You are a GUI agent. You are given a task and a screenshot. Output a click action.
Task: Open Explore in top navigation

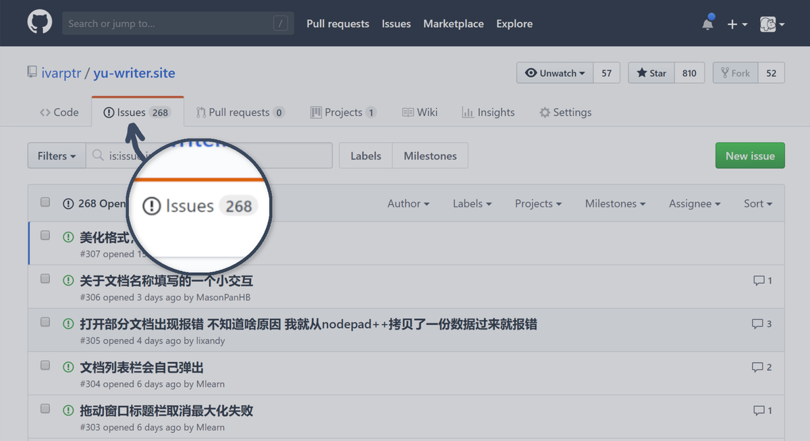click(514, 24)
